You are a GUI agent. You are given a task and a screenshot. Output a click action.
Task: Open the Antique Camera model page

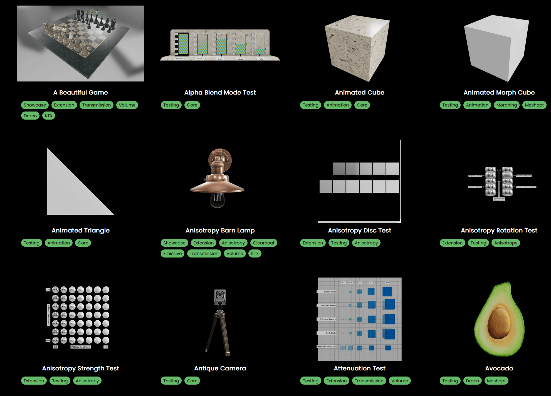(220, 368)
